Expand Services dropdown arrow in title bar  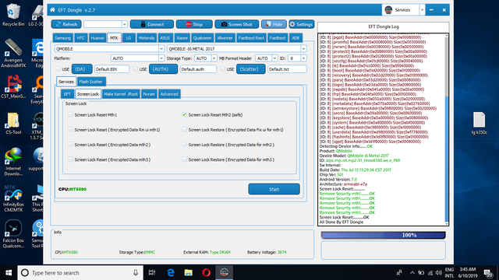point(422,10)
